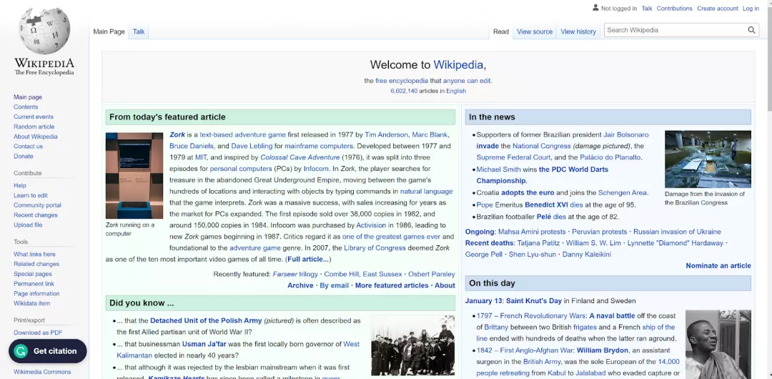Screen dimensions: 772x379
Task: Open the William Brydon link
Action: pyautogui.click(x=603, y=350)
